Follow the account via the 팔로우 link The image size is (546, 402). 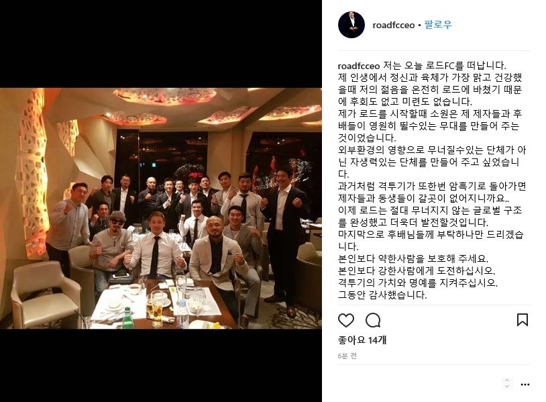tap(438, 25)
